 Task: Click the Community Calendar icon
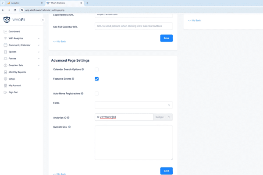point(5,45)
